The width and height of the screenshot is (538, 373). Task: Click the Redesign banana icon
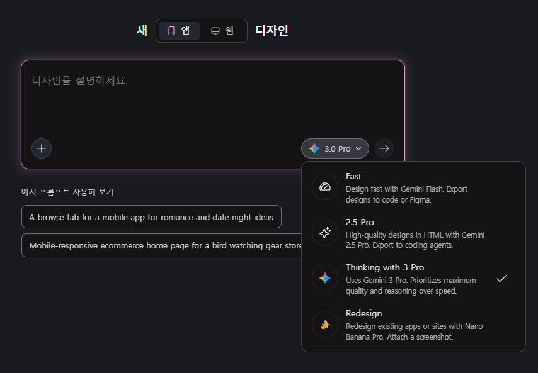(325, 324)
